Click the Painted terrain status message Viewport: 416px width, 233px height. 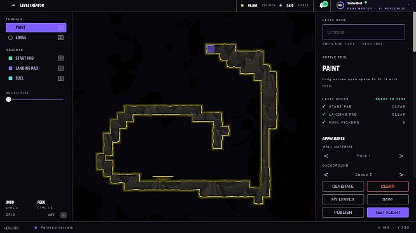click(x=57, y=227)
